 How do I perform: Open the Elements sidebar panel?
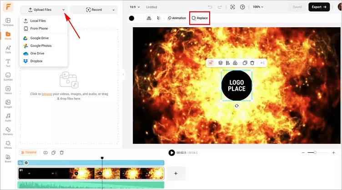[x=8, y=132]
